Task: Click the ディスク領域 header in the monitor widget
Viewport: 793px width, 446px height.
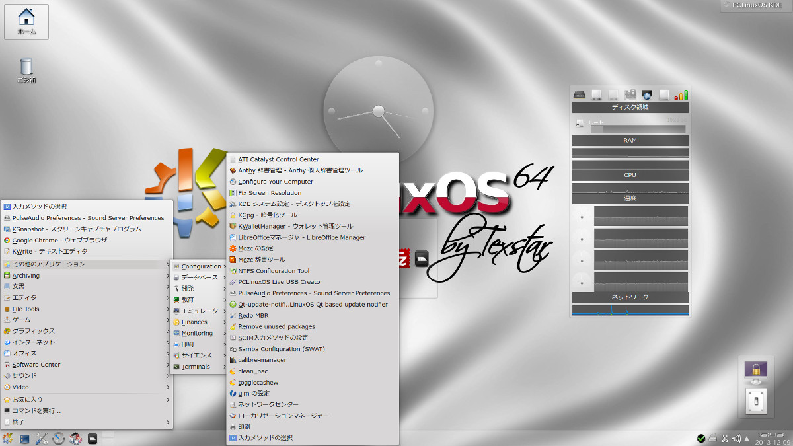Action: click(x=630, y=107)
